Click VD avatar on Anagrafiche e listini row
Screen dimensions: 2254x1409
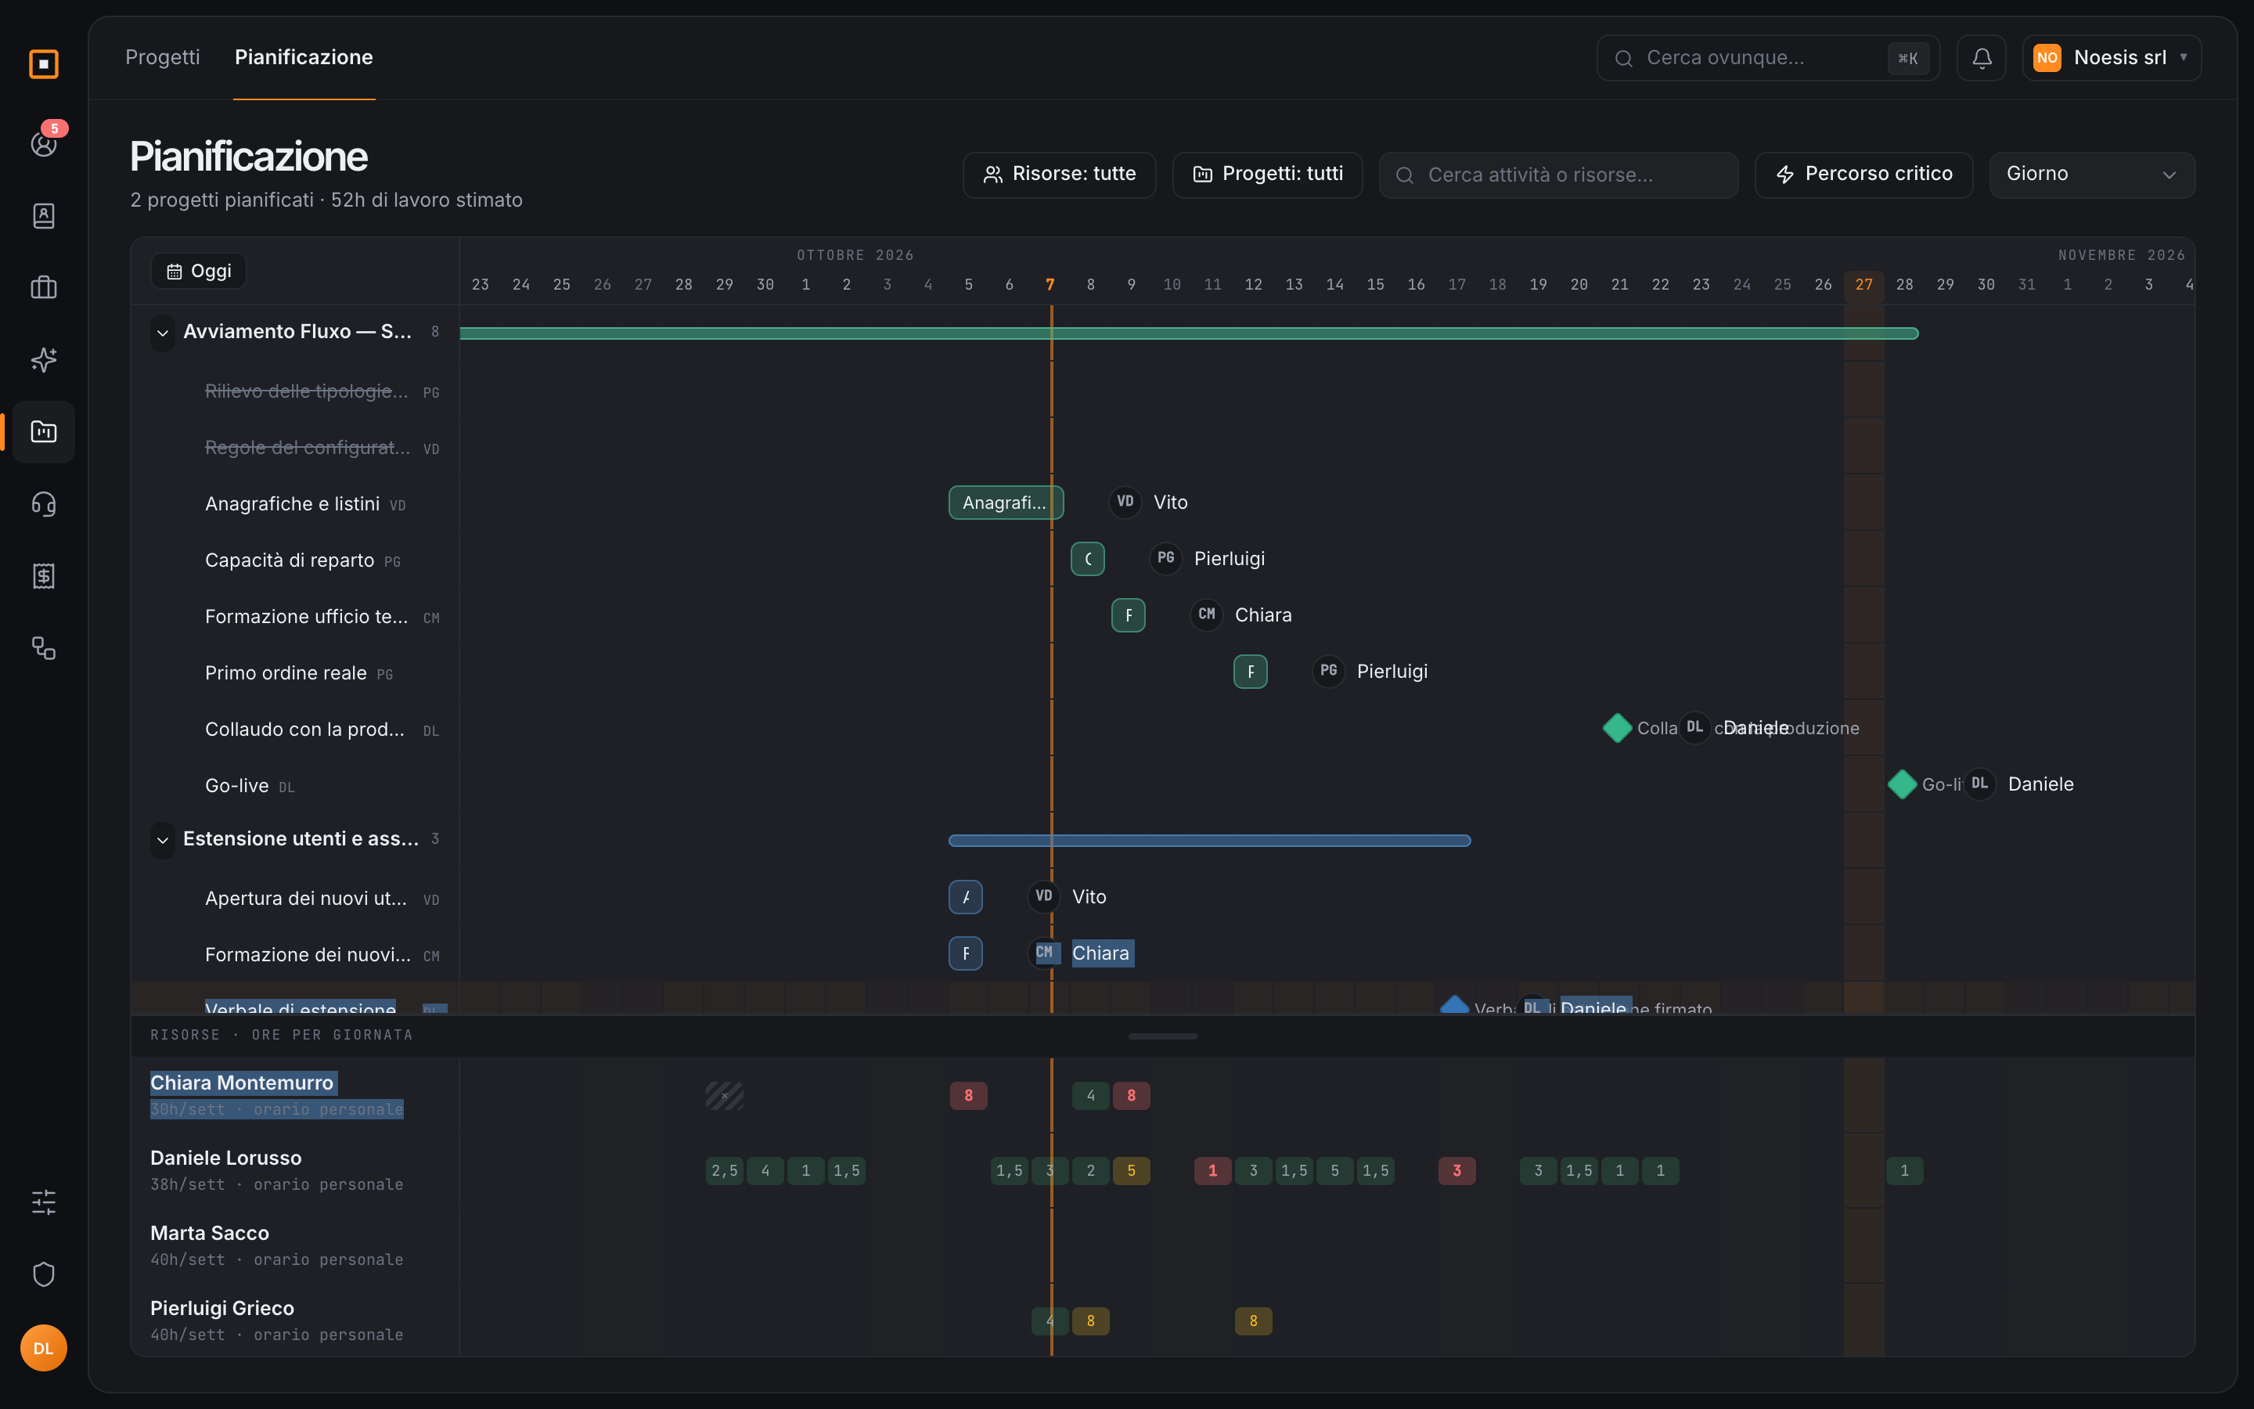coord(1125,501)
